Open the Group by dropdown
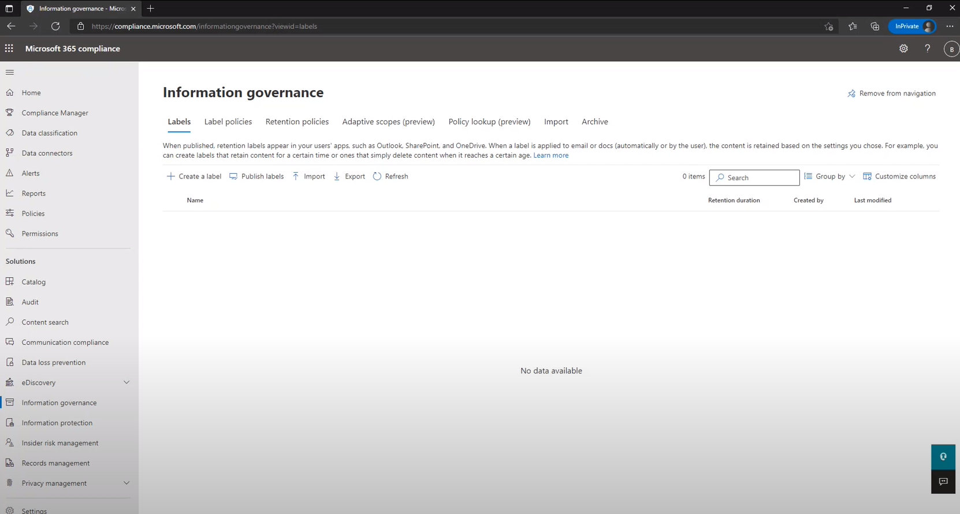 (829, 177)
